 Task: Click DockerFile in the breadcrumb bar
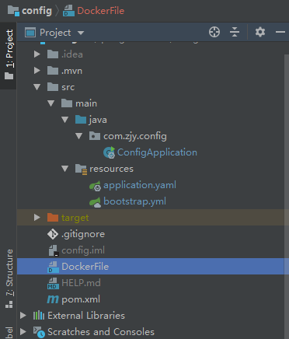coord(101,11)
